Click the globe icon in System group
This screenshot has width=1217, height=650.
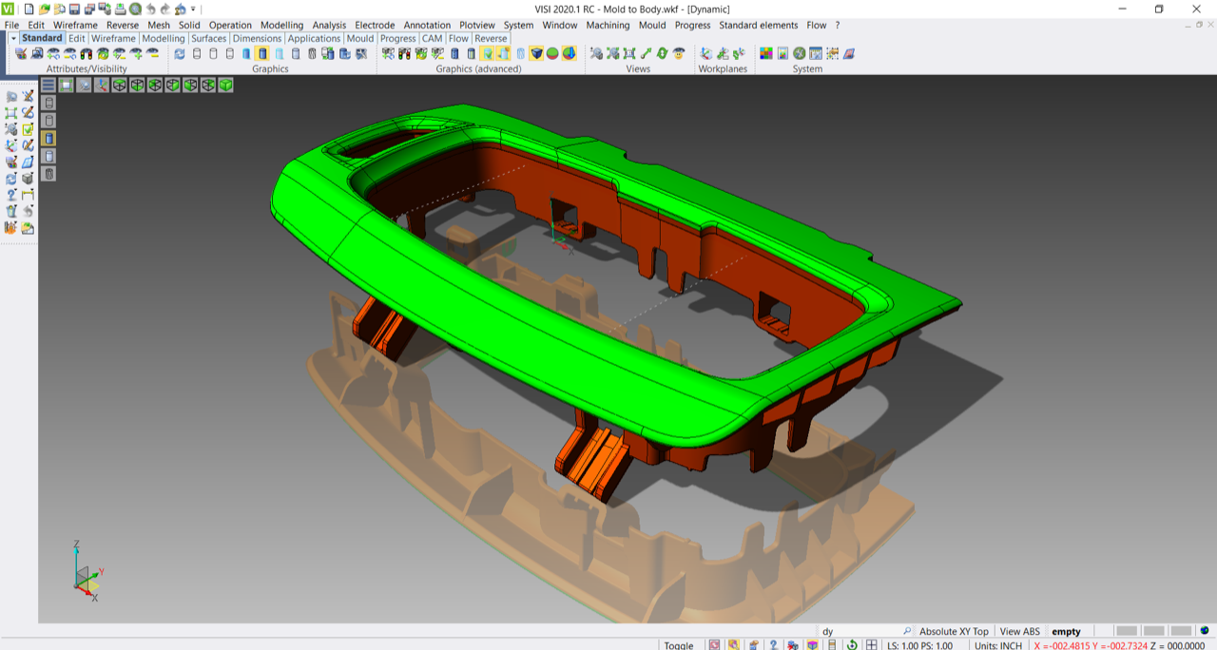click(800, 53)
